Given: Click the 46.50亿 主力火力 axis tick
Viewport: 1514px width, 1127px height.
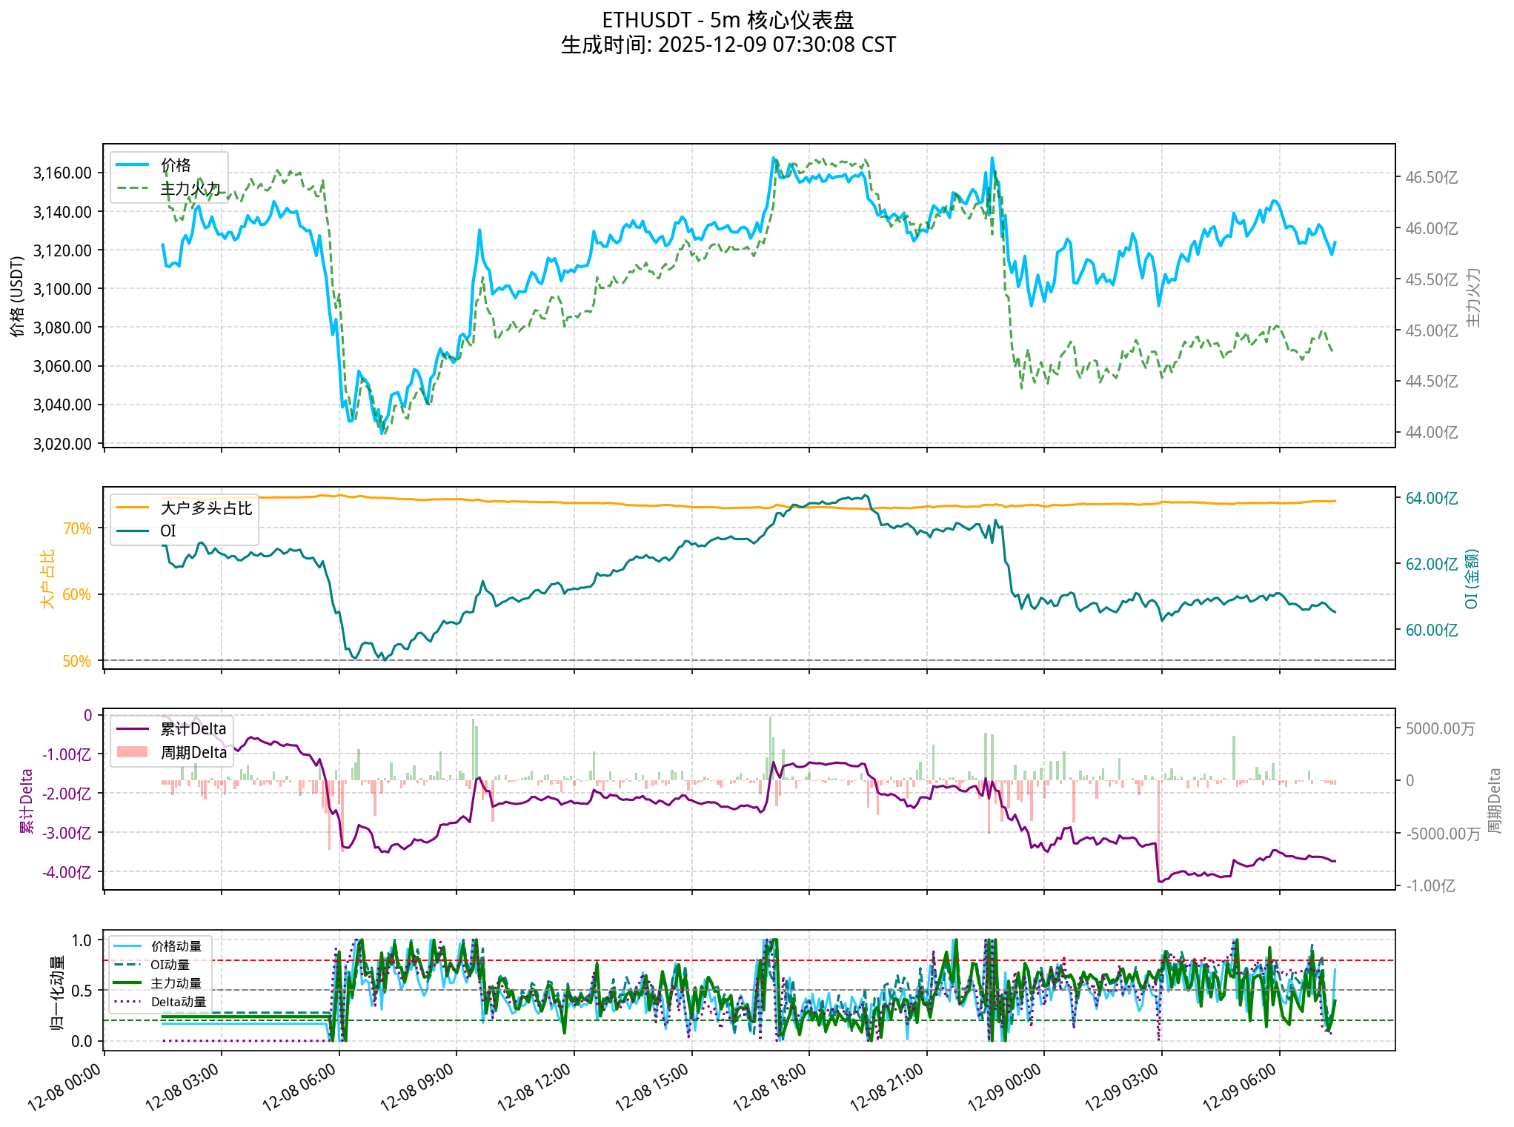Looking at the screenshot, I should point(1431,178).
